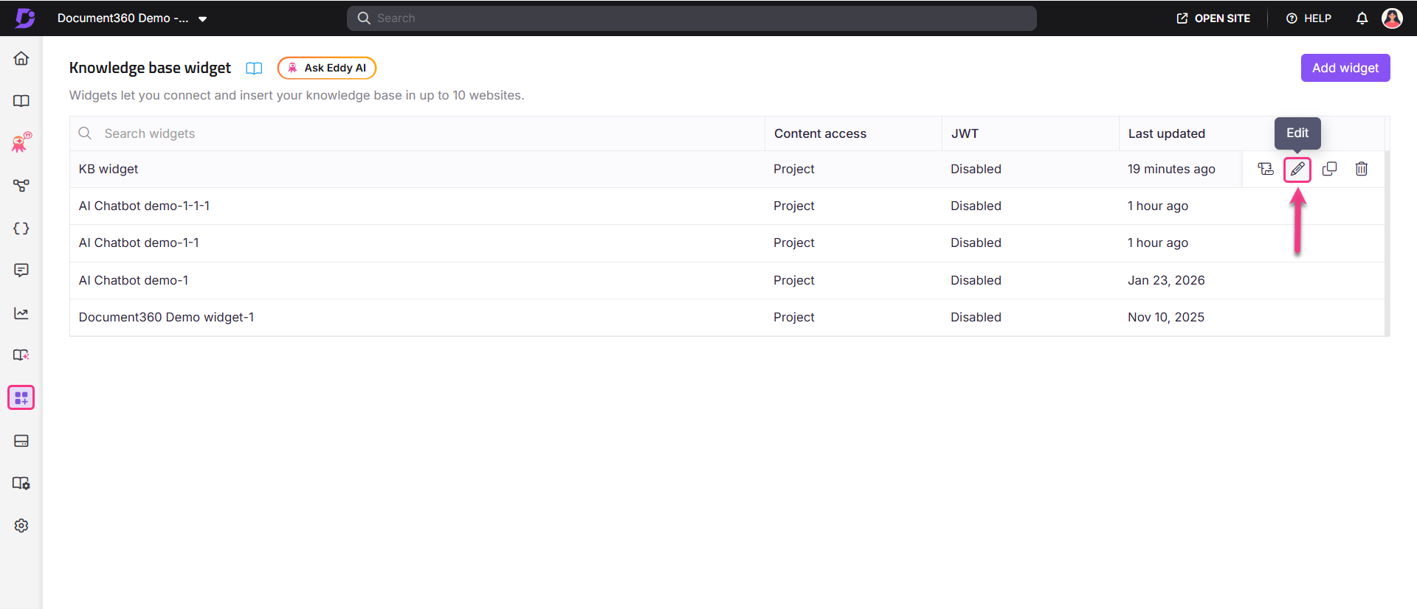Click the Document360 logo icon
The width and height of the screenshot is (1417, 609).
[x=25, y=18]
